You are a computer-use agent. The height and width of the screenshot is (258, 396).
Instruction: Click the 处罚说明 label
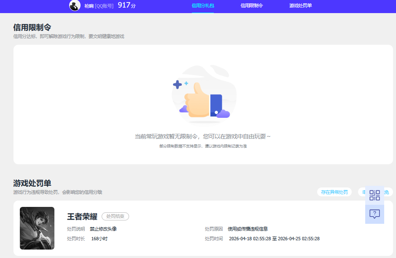click(76, 229)
